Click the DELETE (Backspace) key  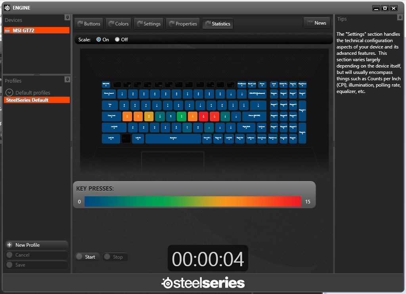257,94
